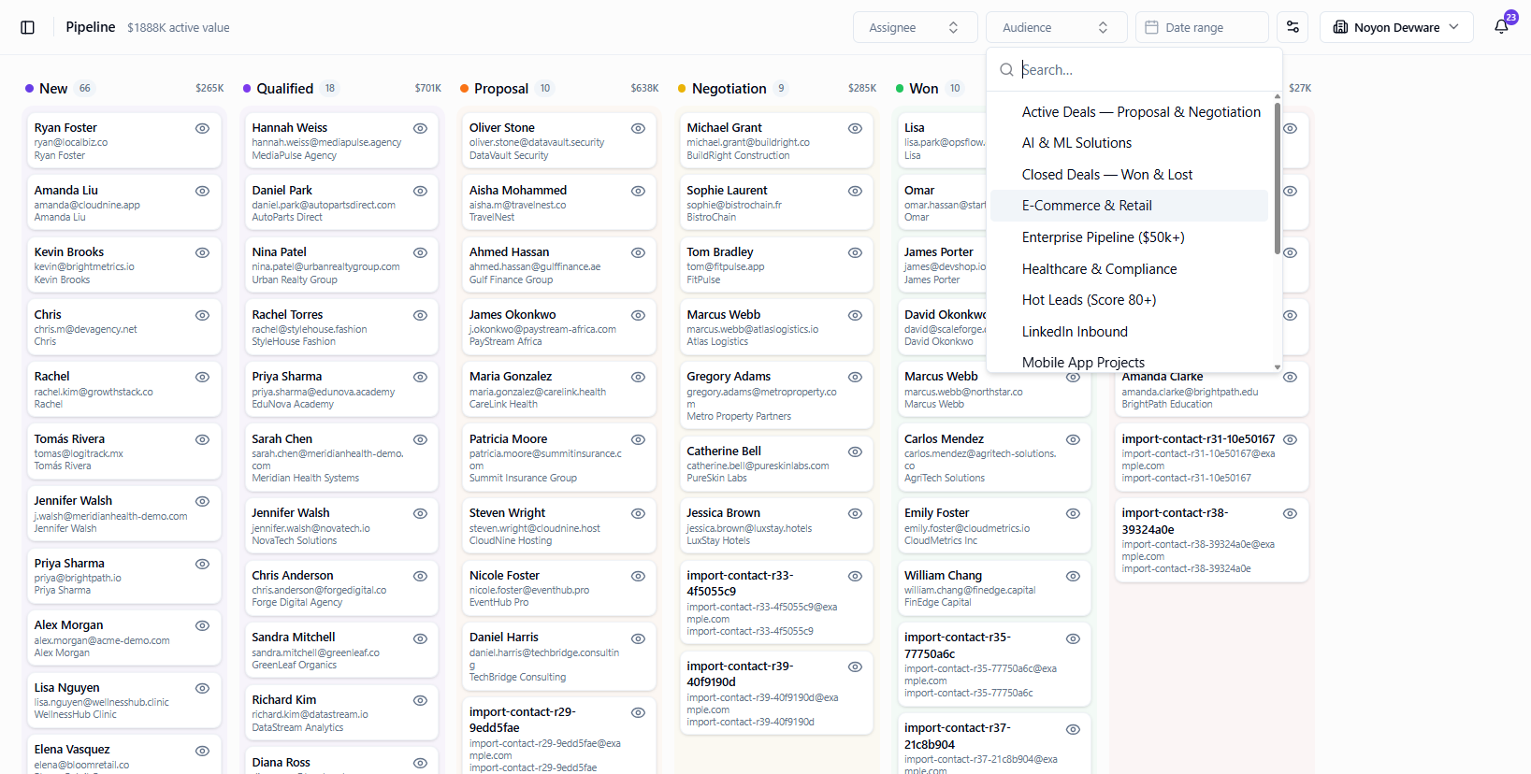Select E-Commerce & Retail audience

coord(1130,206)
